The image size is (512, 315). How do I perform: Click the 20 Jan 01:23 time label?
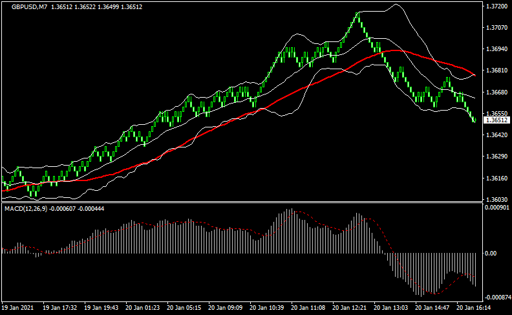tap(143, 308)
